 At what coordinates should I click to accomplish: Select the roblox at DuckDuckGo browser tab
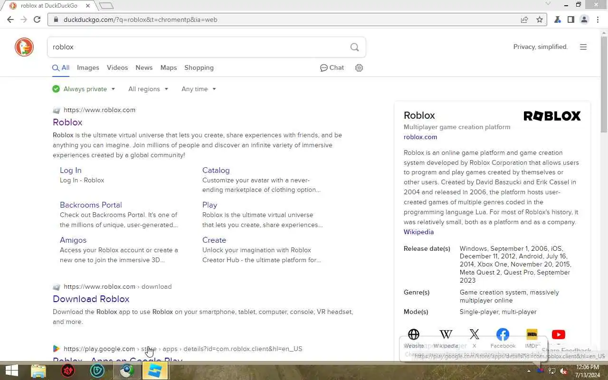(x=48, y=6)
